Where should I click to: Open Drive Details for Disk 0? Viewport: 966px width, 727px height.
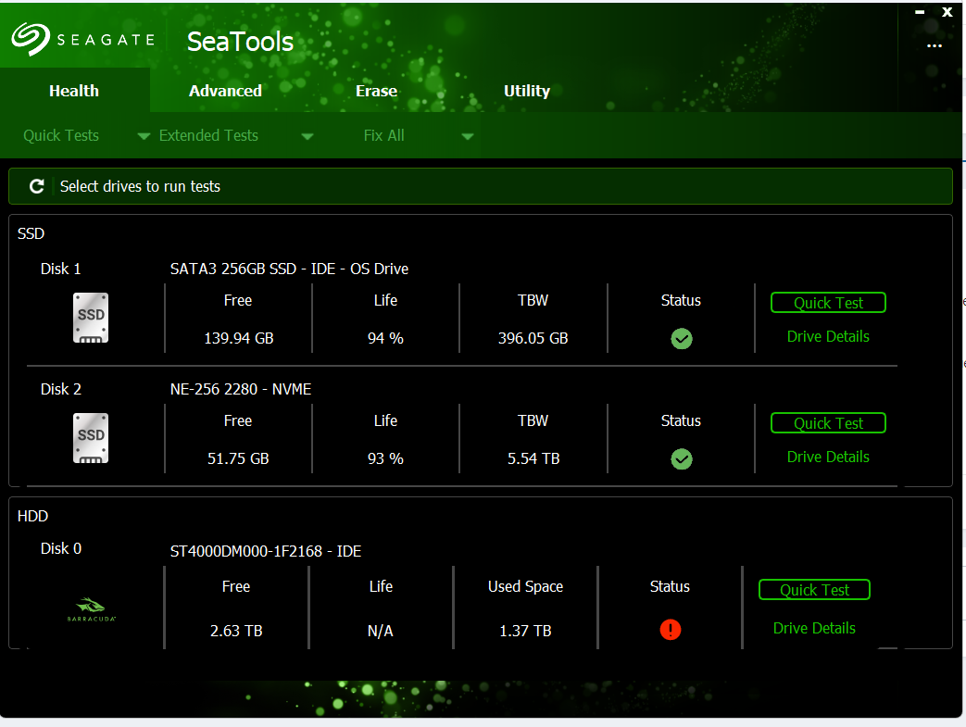[x=814, y=628]
